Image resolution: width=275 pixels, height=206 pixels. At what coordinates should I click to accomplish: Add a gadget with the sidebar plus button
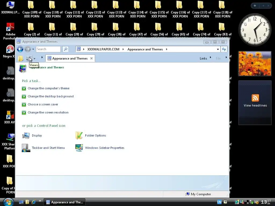pyautogui.click(x=255, y=6)
